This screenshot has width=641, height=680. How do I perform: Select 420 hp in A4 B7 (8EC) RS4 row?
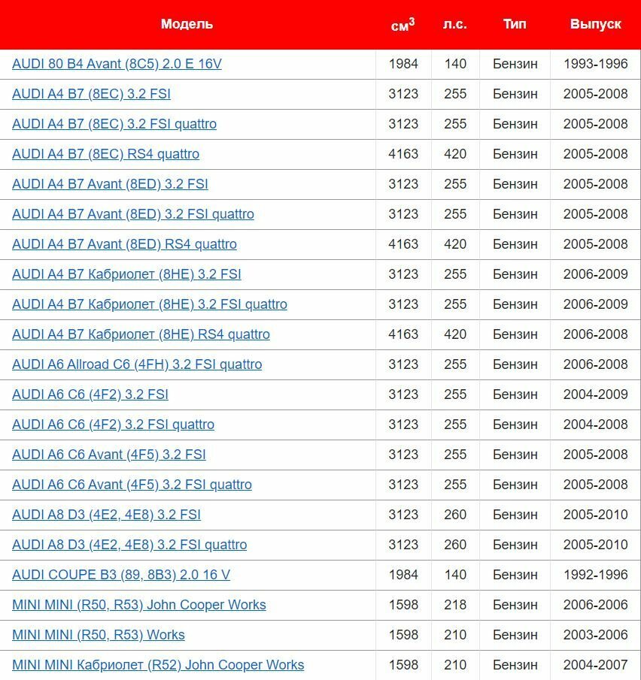pos(455,154)
